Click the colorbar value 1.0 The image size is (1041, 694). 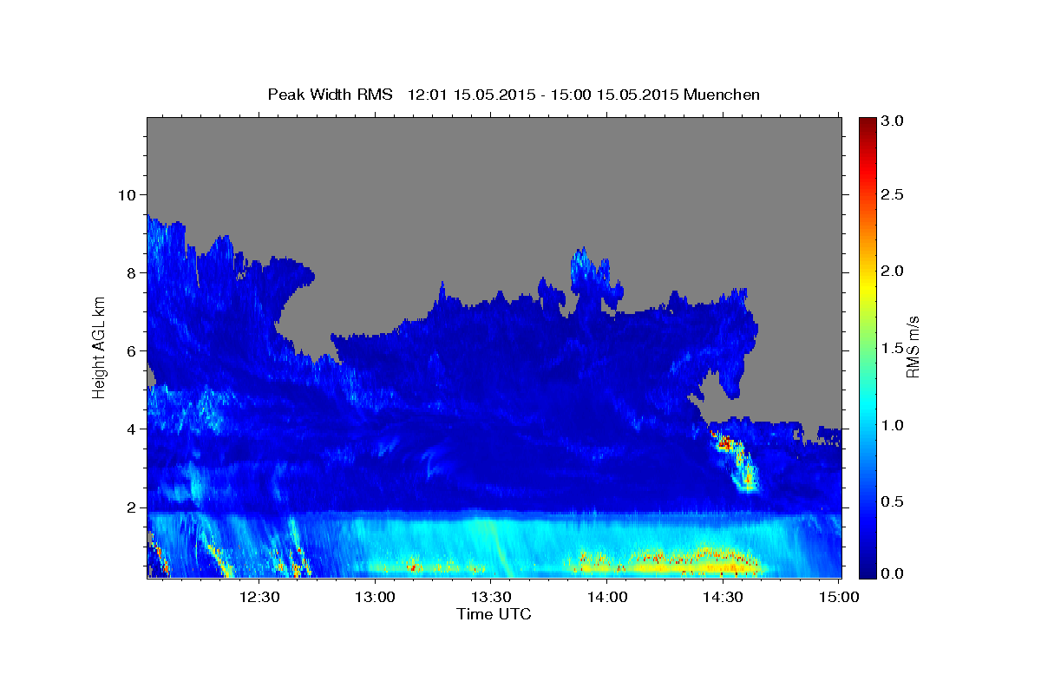click(893, 425)
